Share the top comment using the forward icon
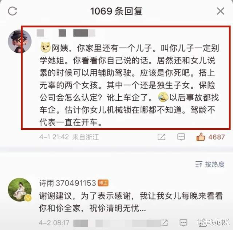This screenshot has width=233, height=230. [x=161, y=137]
